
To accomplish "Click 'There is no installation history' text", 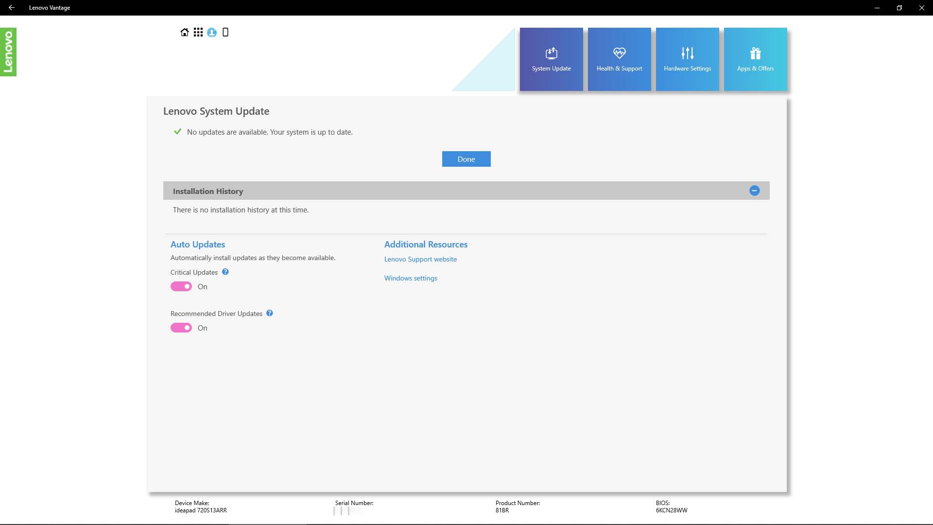I will point(241,210).
